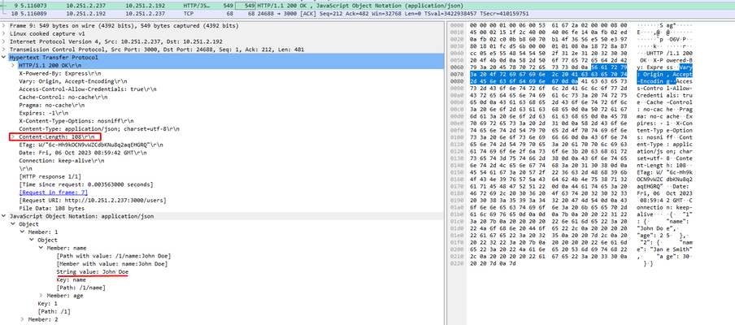The image size is (735, 325).
Task: Select packet 9 HTTP 200 OK row
Action: pos(367,5)
